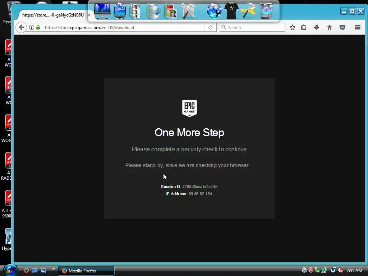This screenshot has width=368, height=276.
Task: Open the hammer tools icon in dock
Action: 188,11
